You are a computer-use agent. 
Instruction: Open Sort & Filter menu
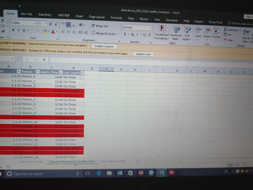pos(246,36)
